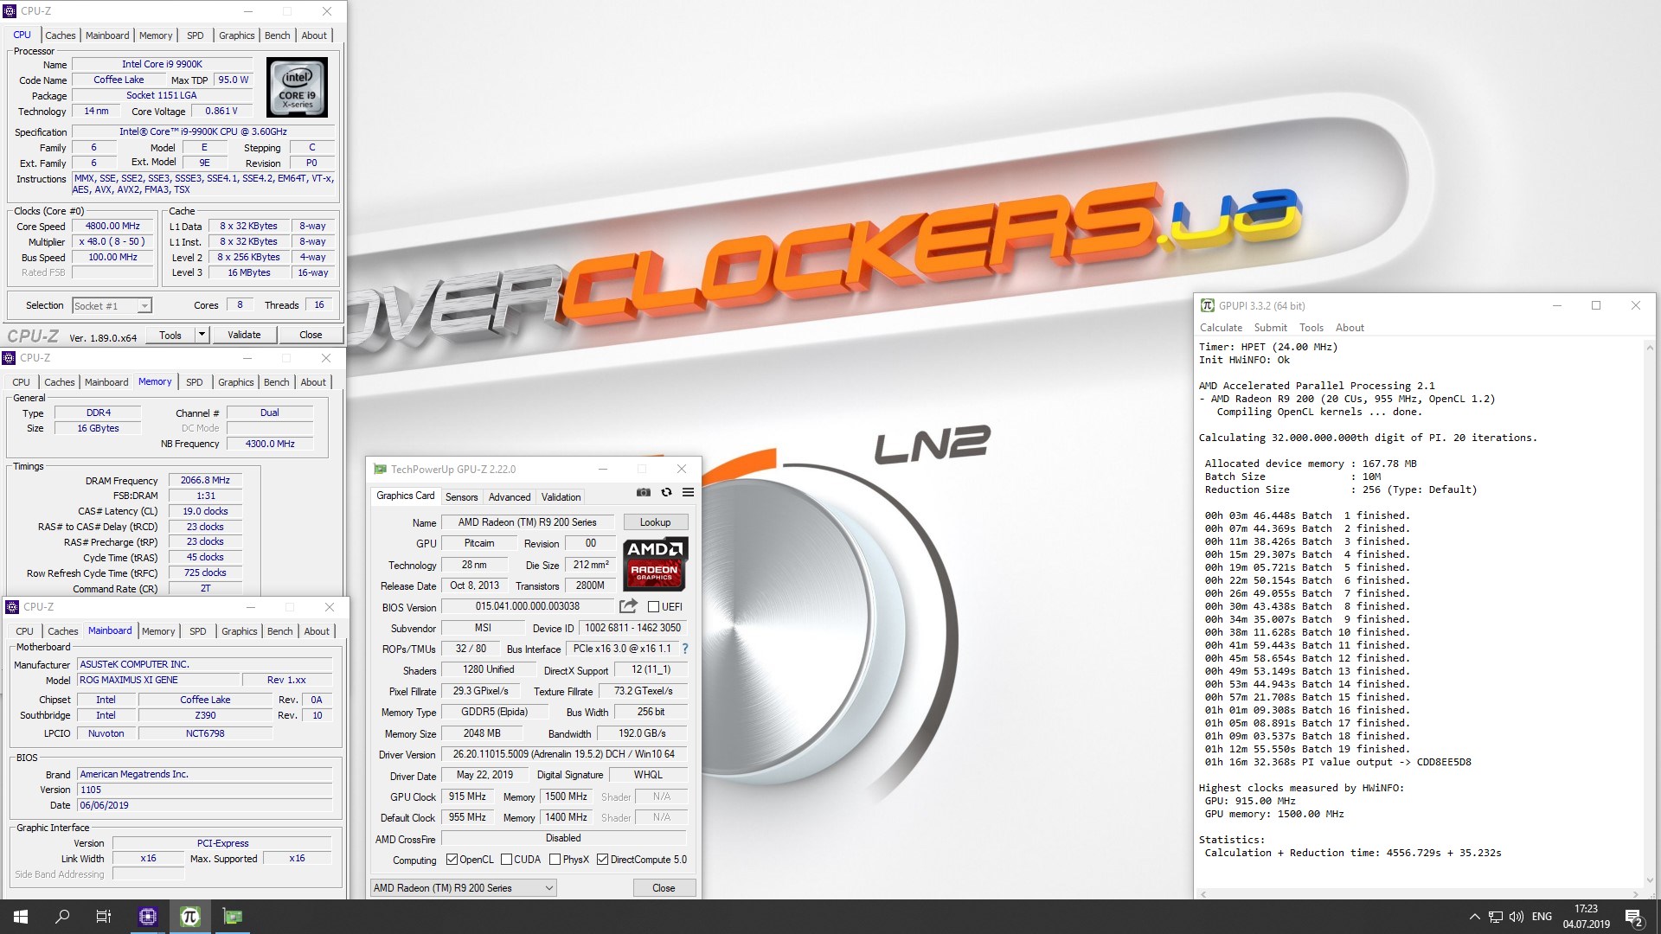Click GPUPI vertical scrollbar down arrow
Screen dimensions: 1661x934
[x=1649, y=880]
